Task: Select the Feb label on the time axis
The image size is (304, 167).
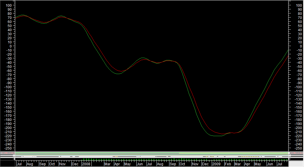Action: tap(228, 164)
